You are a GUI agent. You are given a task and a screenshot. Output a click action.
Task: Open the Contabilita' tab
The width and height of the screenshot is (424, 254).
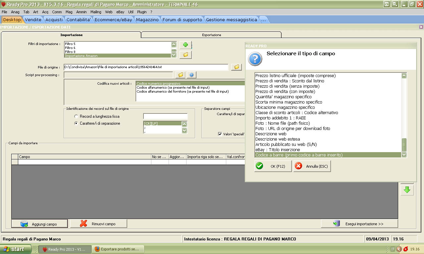pyautogui.click(x=79, y=20)
